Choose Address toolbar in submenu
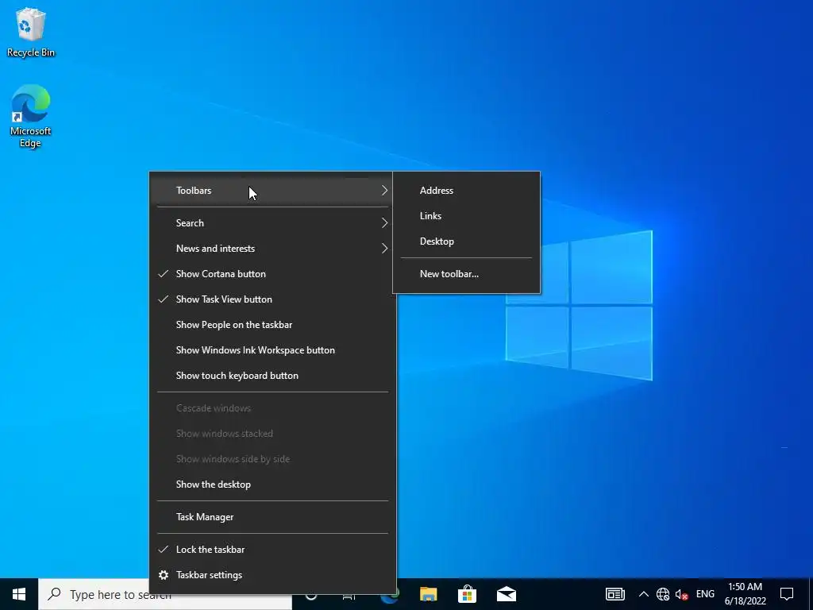 (x=467, y=191)
